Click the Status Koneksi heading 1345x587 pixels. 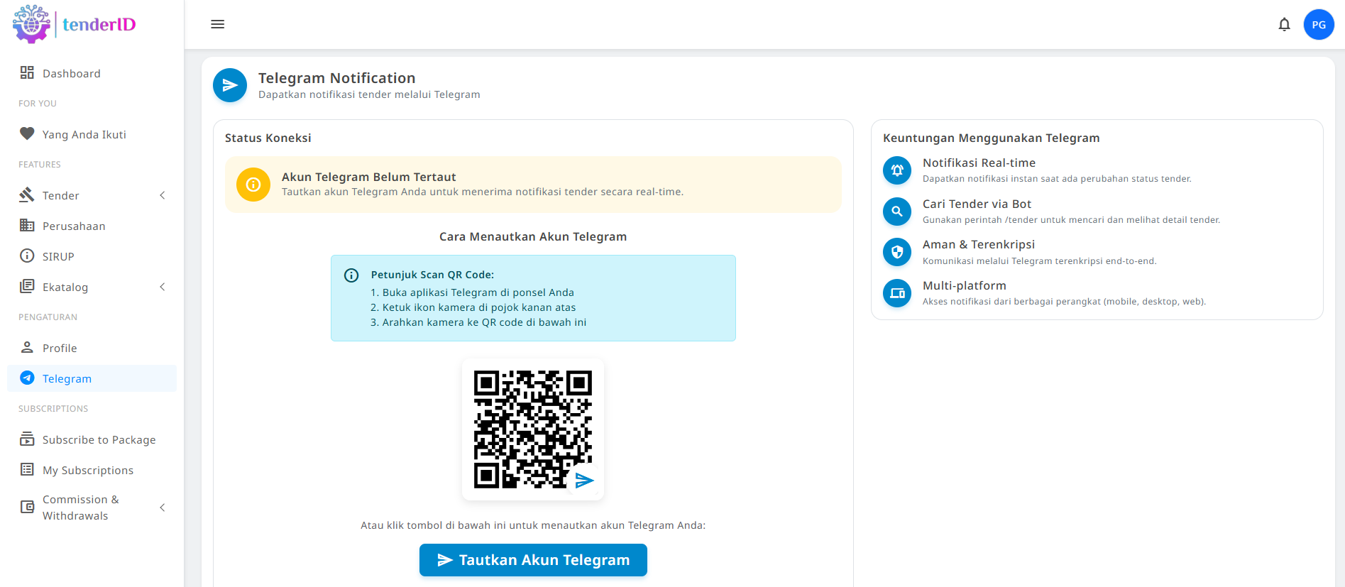pos(268,138)
